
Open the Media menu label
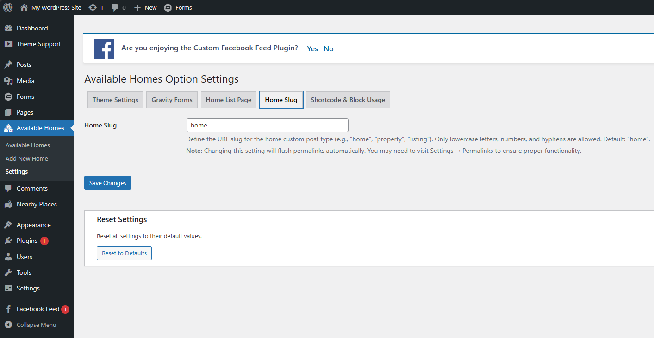click(25, 81)
